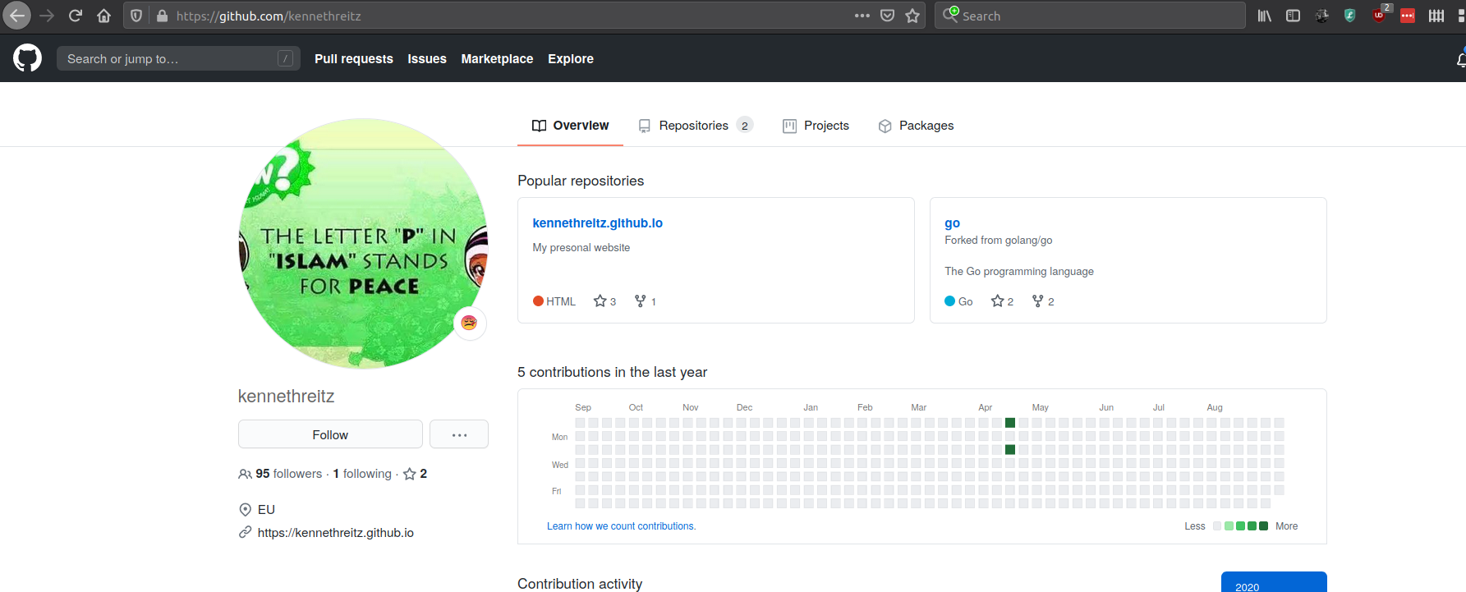The height and width of the screenshot is (592, 1466).
Task: Show site security info via padlock icon
Action: pyautogui.click(x=162, y=16)
